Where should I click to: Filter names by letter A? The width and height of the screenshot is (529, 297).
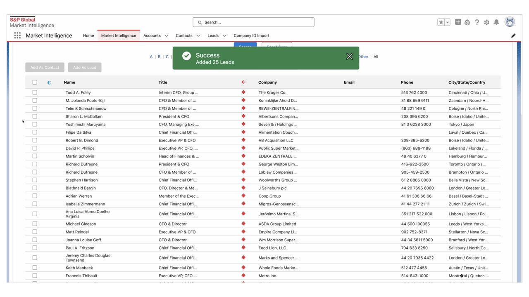click(151, 57)
